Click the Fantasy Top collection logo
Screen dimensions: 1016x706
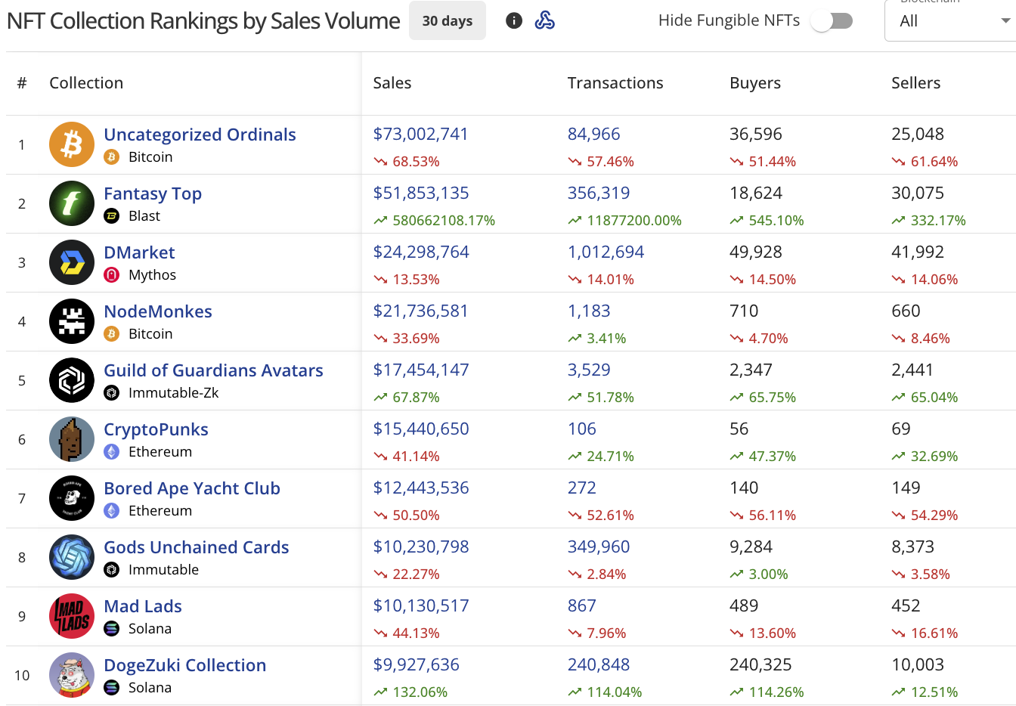pyautogui.click(x=72, y=203)
